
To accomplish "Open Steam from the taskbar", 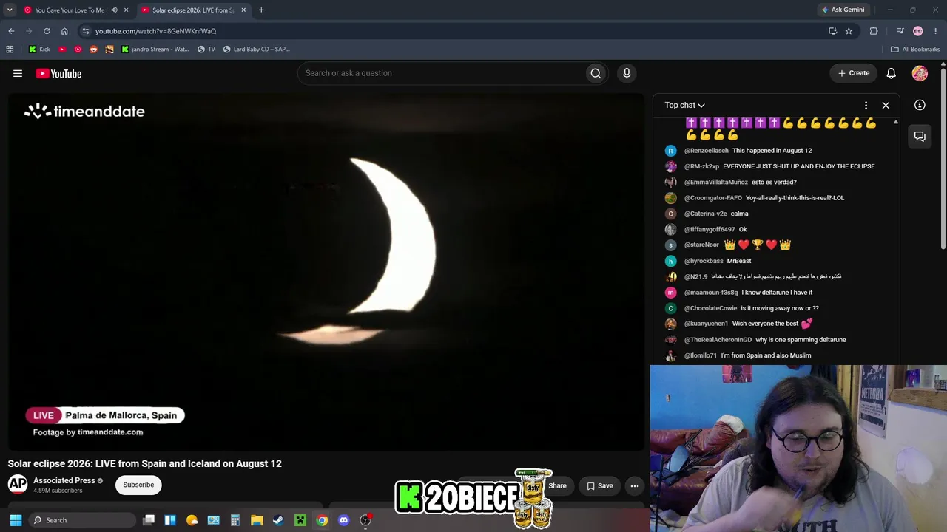I will point(278,520).
